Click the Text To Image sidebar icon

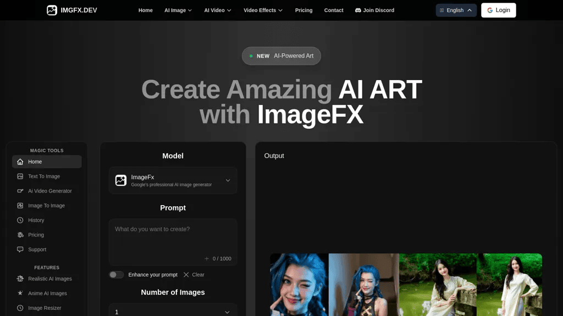coord(20,176)
